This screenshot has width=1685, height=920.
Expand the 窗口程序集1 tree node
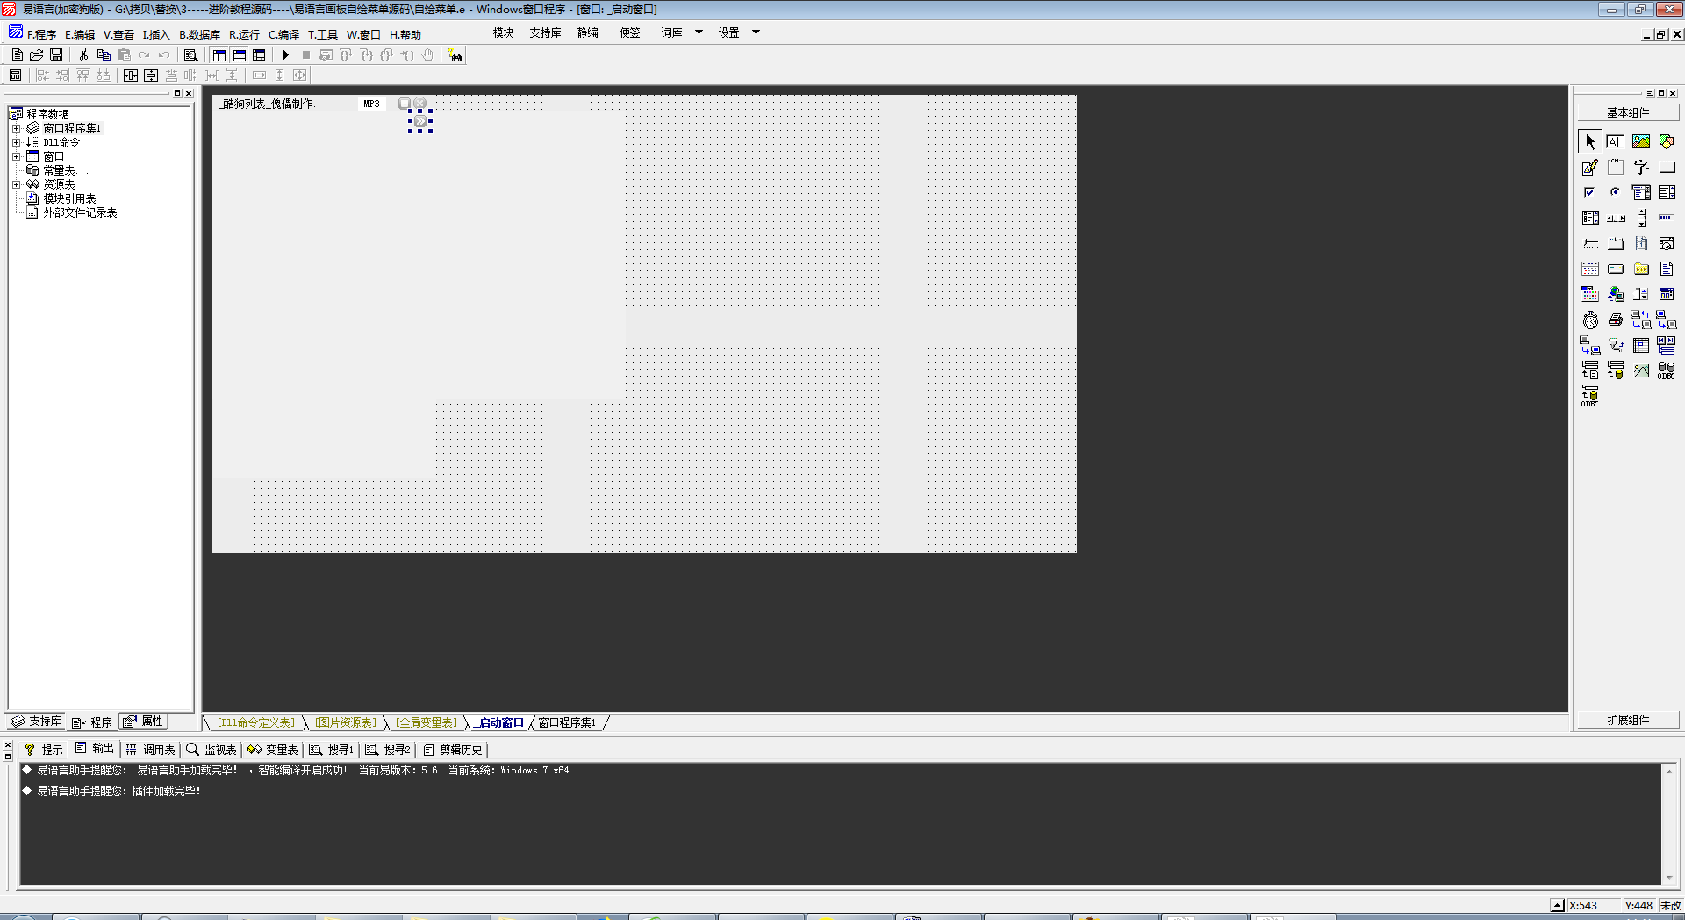16,128
